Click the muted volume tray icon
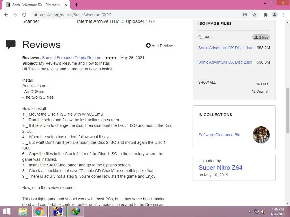The width and height of the screenshot is (290, 217). pos(263,212)
